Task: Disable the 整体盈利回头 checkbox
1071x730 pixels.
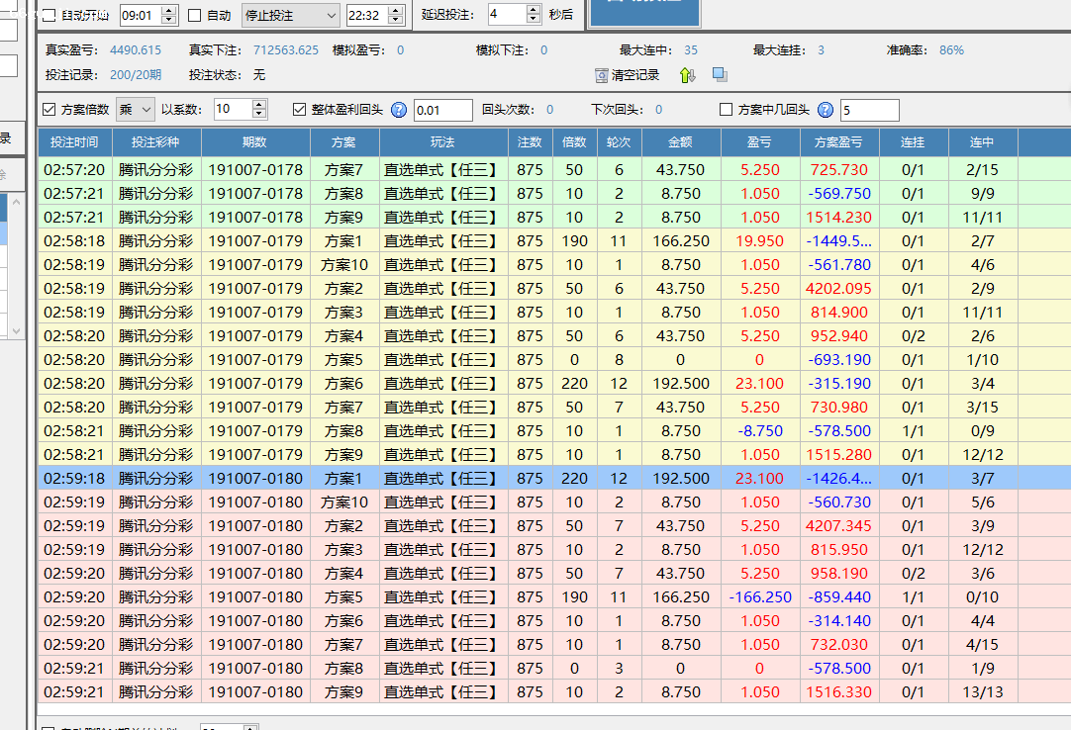Action: [x=299, y=109]
